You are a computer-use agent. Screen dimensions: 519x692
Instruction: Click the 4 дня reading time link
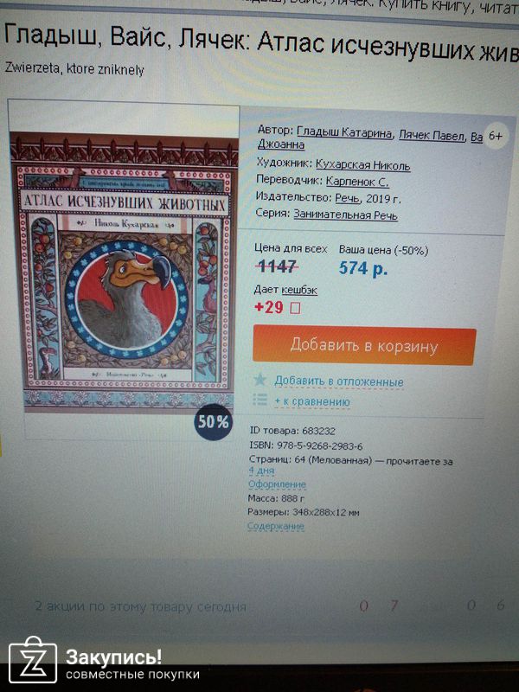[261, 471]
